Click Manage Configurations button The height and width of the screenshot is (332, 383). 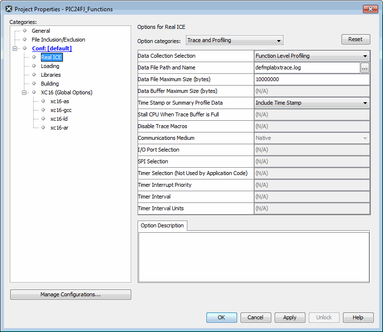(71, 294)
